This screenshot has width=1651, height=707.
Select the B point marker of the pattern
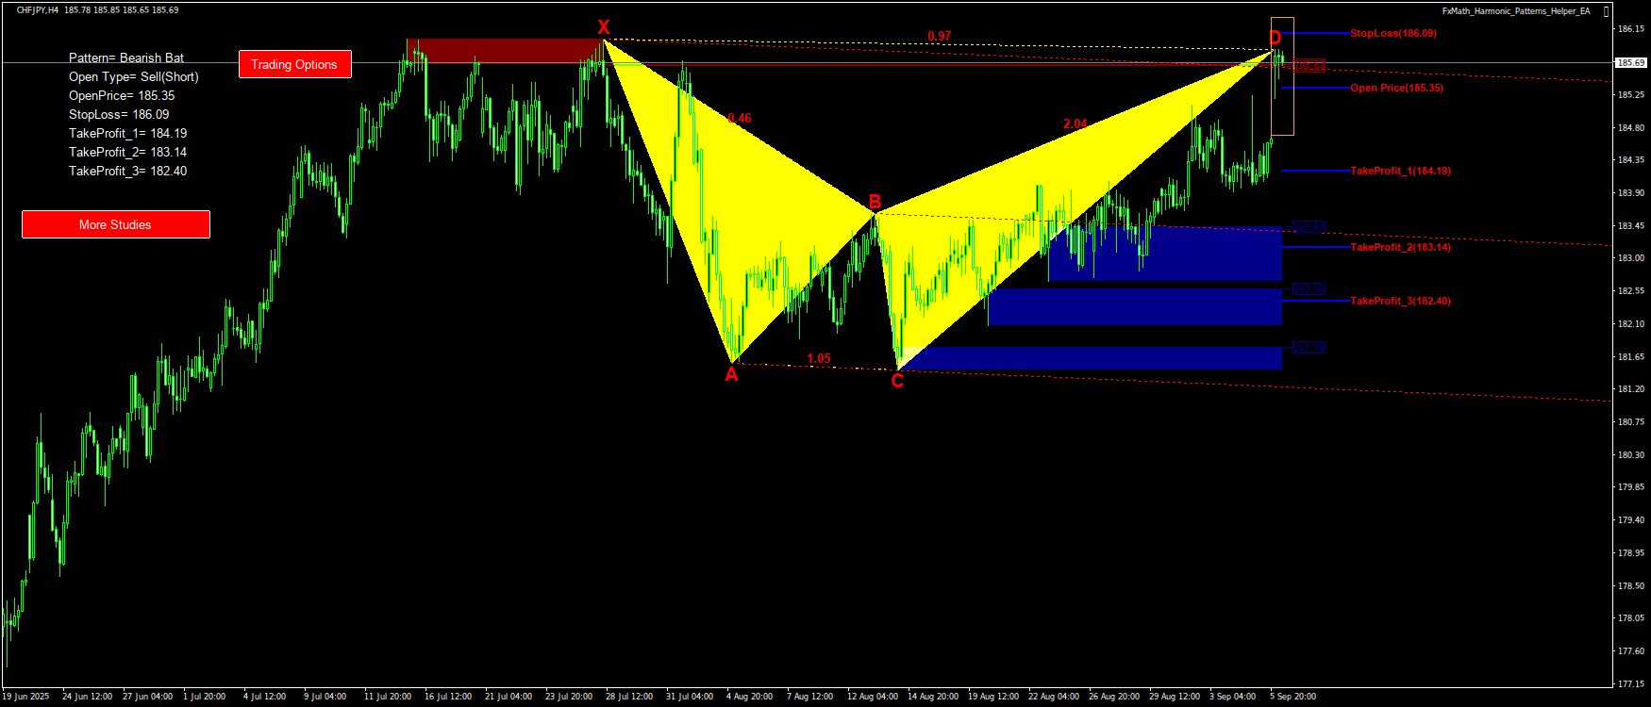875,202
